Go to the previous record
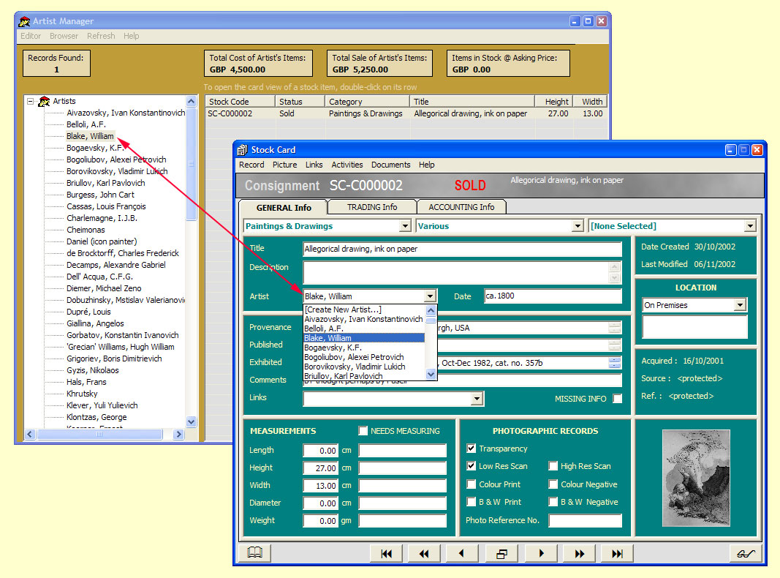 (462, 554)
